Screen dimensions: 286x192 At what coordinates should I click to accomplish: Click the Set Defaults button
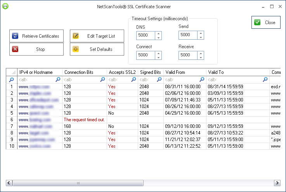(x=97, y=49)
